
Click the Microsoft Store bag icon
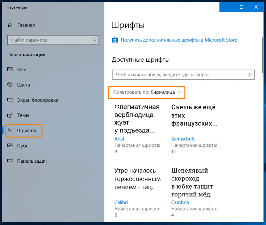click(x=115, y=40)
